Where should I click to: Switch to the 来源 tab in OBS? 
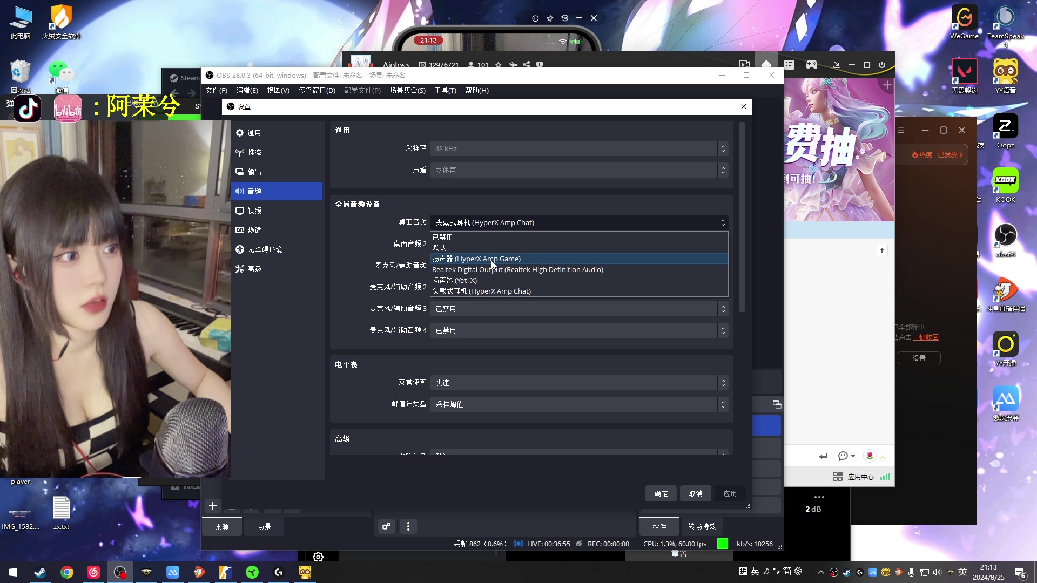click(222, 526)
